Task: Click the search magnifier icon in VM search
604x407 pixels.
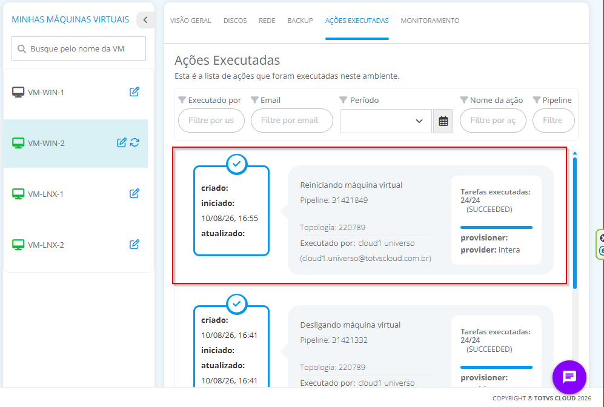Action: pos(22,49)
